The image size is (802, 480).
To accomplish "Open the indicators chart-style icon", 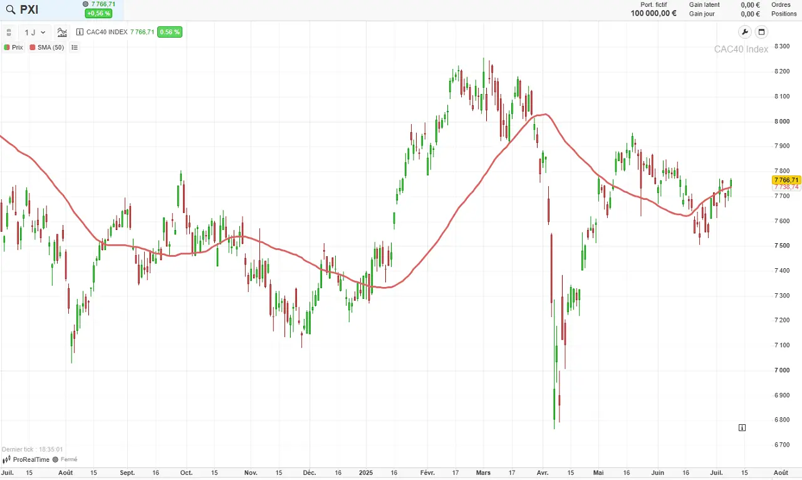I will pos(62,32).
